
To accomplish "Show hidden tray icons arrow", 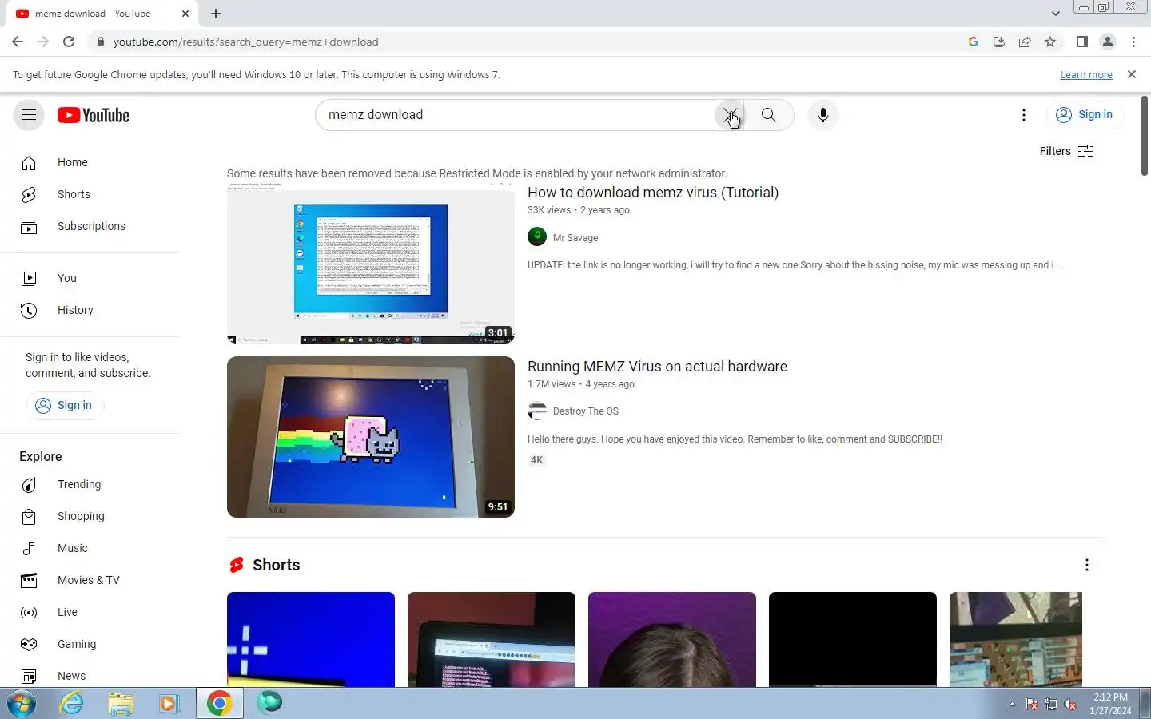I will tap(1012, 705).
